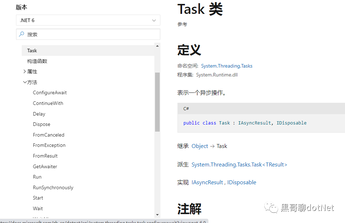345x223 pixels.
Task: Click the C# code language label
Action: click(x=186, y=108)
